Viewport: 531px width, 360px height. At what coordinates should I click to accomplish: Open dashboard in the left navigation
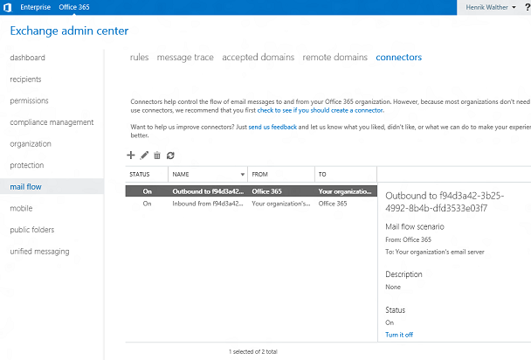pyautogui.click(x=27, y=58)
